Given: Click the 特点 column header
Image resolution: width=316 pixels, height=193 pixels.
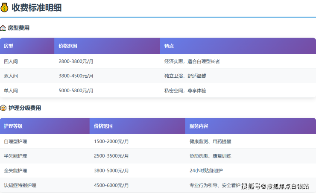Looking at the screenshot, I should click(169, 46).
